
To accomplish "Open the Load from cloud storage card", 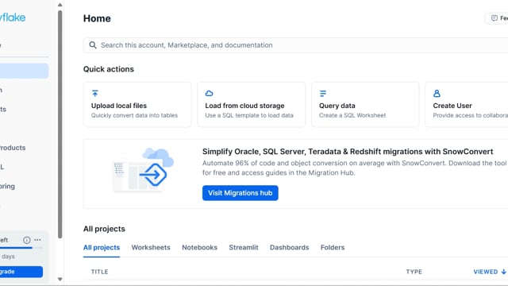I will (251, 104).
